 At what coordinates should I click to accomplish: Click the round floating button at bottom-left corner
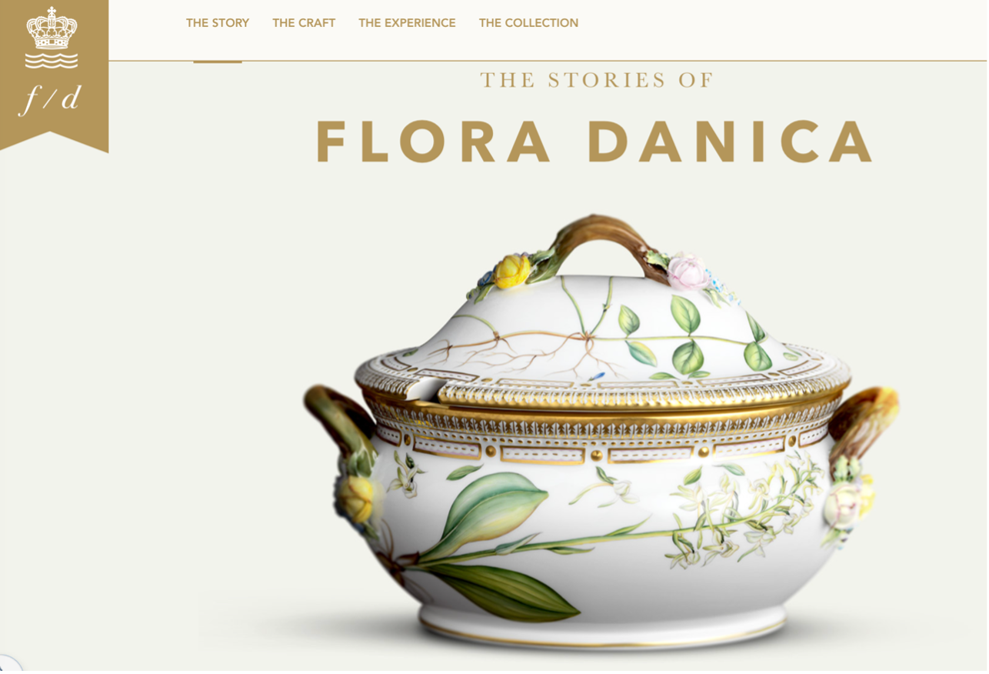click(x=8, y=665)
